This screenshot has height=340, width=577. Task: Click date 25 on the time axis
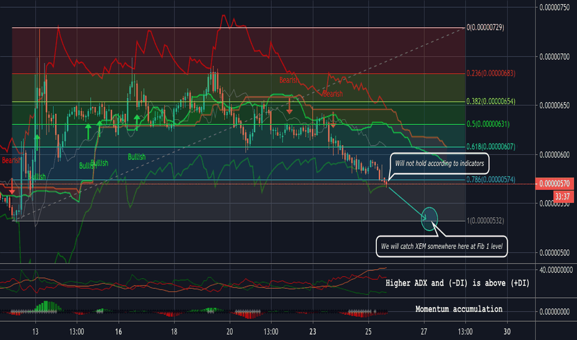pos(368,331)
